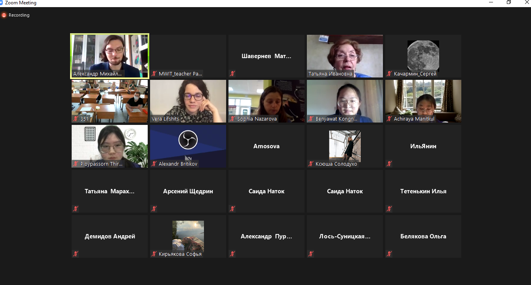This screenshot has width=531, height=285.
Task: Restore down the Zoom Meeting window
Action: pyautogui.click(x=509, y=3)
